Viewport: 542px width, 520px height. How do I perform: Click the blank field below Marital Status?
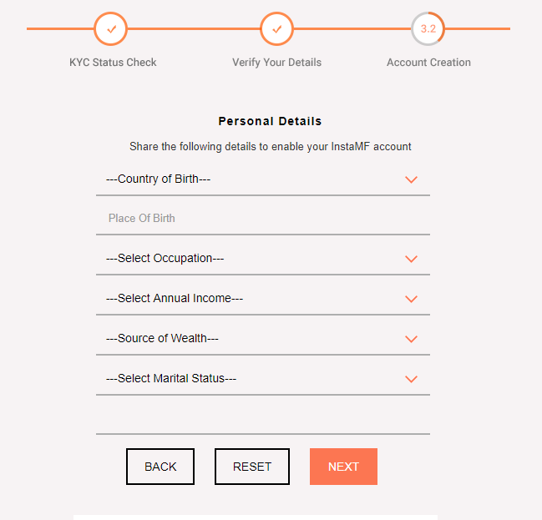pos(262,418)
